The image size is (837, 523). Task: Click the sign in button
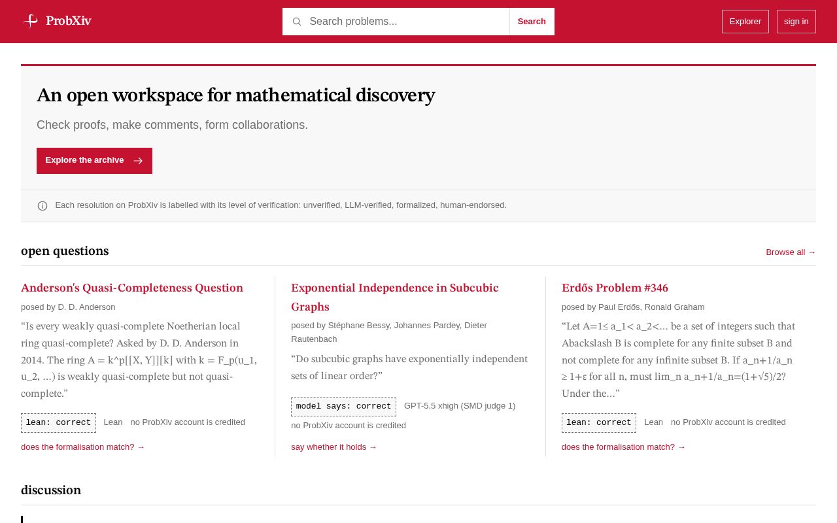click(x=796, y=22)
